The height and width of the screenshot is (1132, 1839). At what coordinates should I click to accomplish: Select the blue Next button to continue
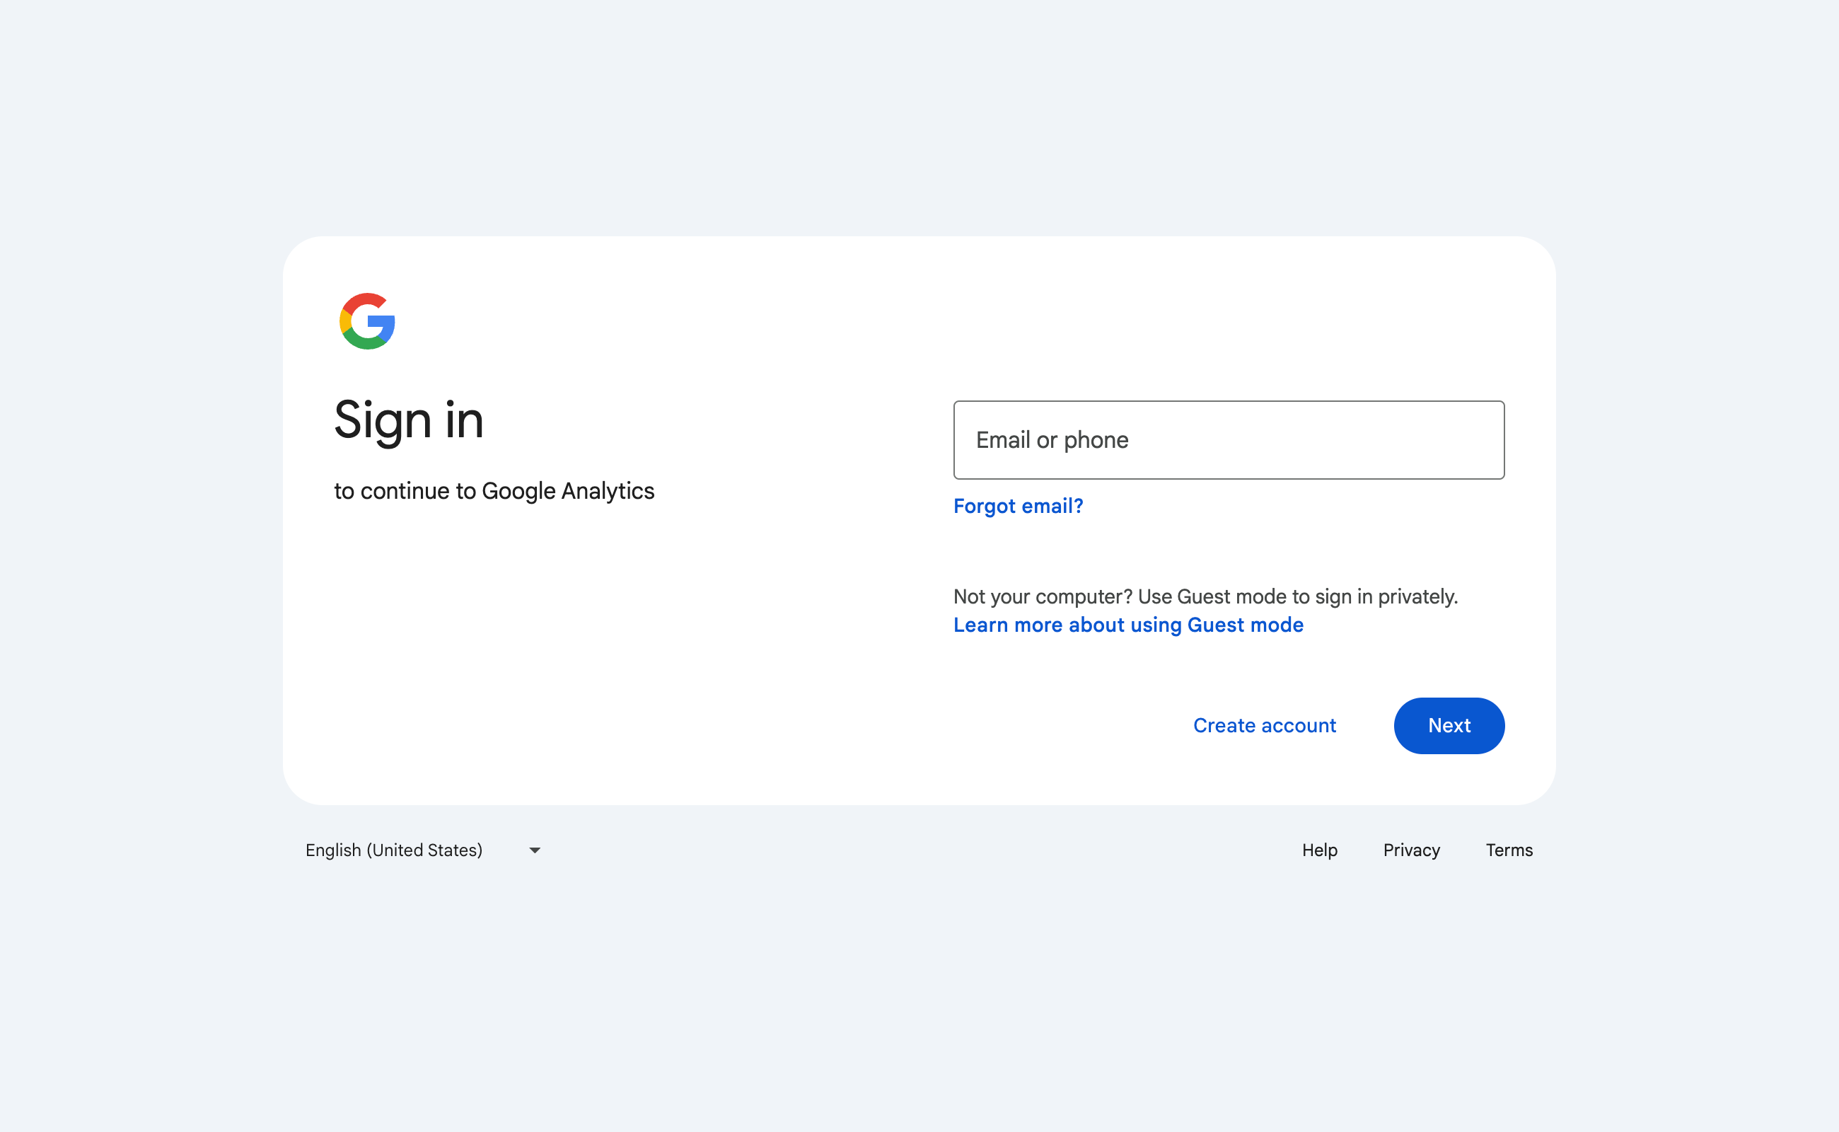tap(1449, 725)
